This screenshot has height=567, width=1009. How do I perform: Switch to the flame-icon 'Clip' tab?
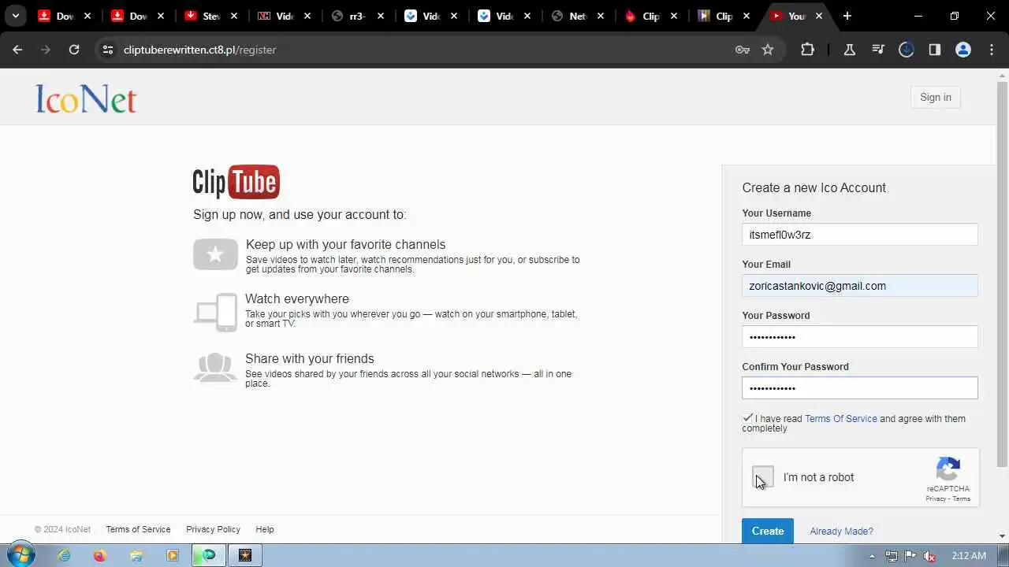(651, 16)
